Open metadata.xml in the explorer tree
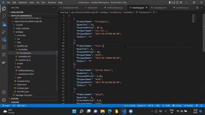205x115 pixels. [24, 57]
